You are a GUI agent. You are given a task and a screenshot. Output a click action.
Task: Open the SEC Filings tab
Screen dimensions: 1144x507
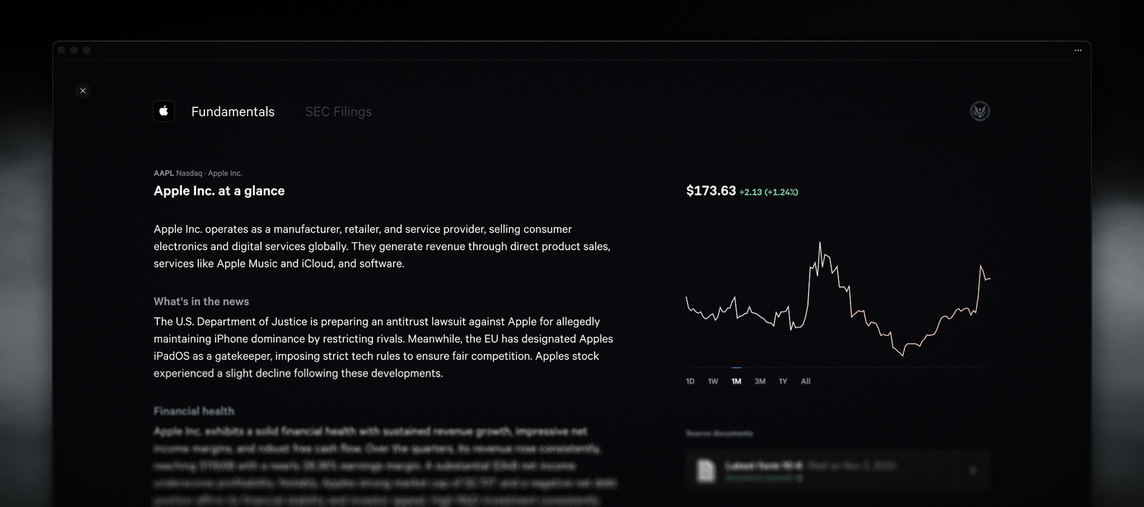338,112
